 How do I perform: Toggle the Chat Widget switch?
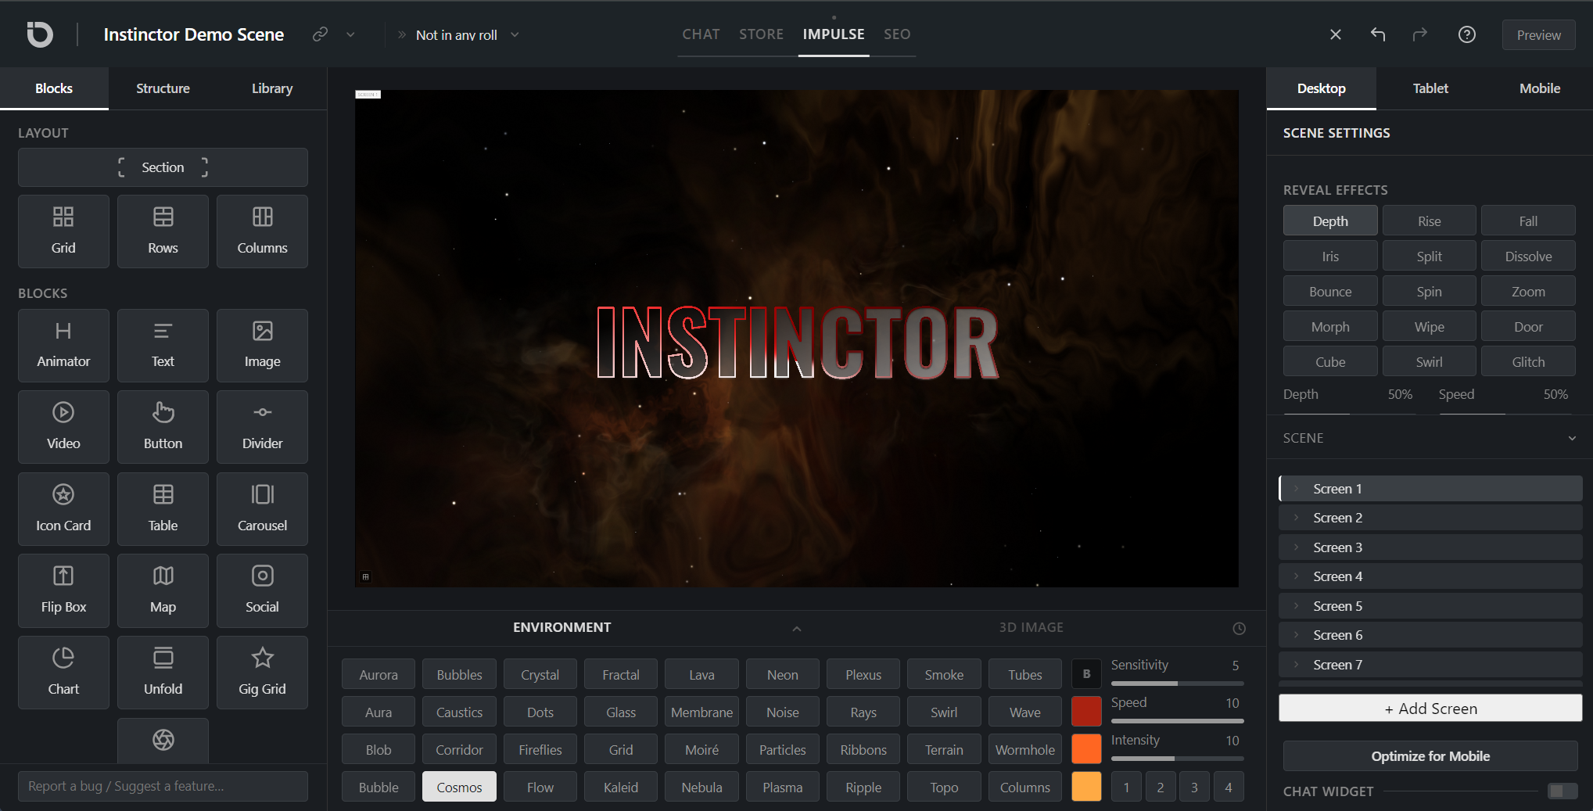1562,791
